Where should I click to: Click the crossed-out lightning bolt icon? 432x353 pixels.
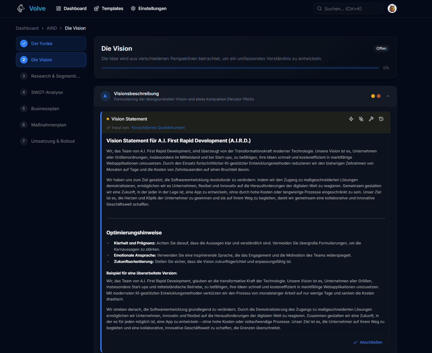pos(361,119)
